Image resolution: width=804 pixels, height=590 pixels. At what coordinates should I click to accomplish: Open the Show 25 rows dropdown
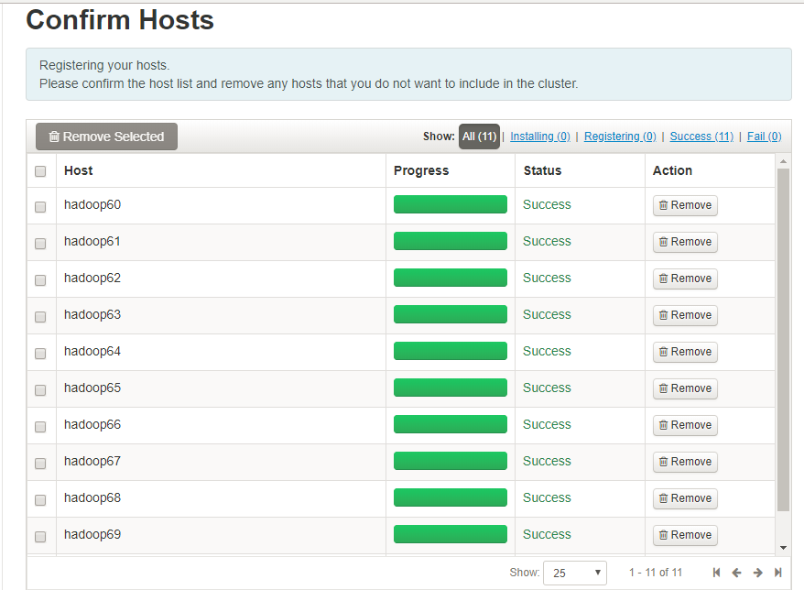[x=575, y=573]
